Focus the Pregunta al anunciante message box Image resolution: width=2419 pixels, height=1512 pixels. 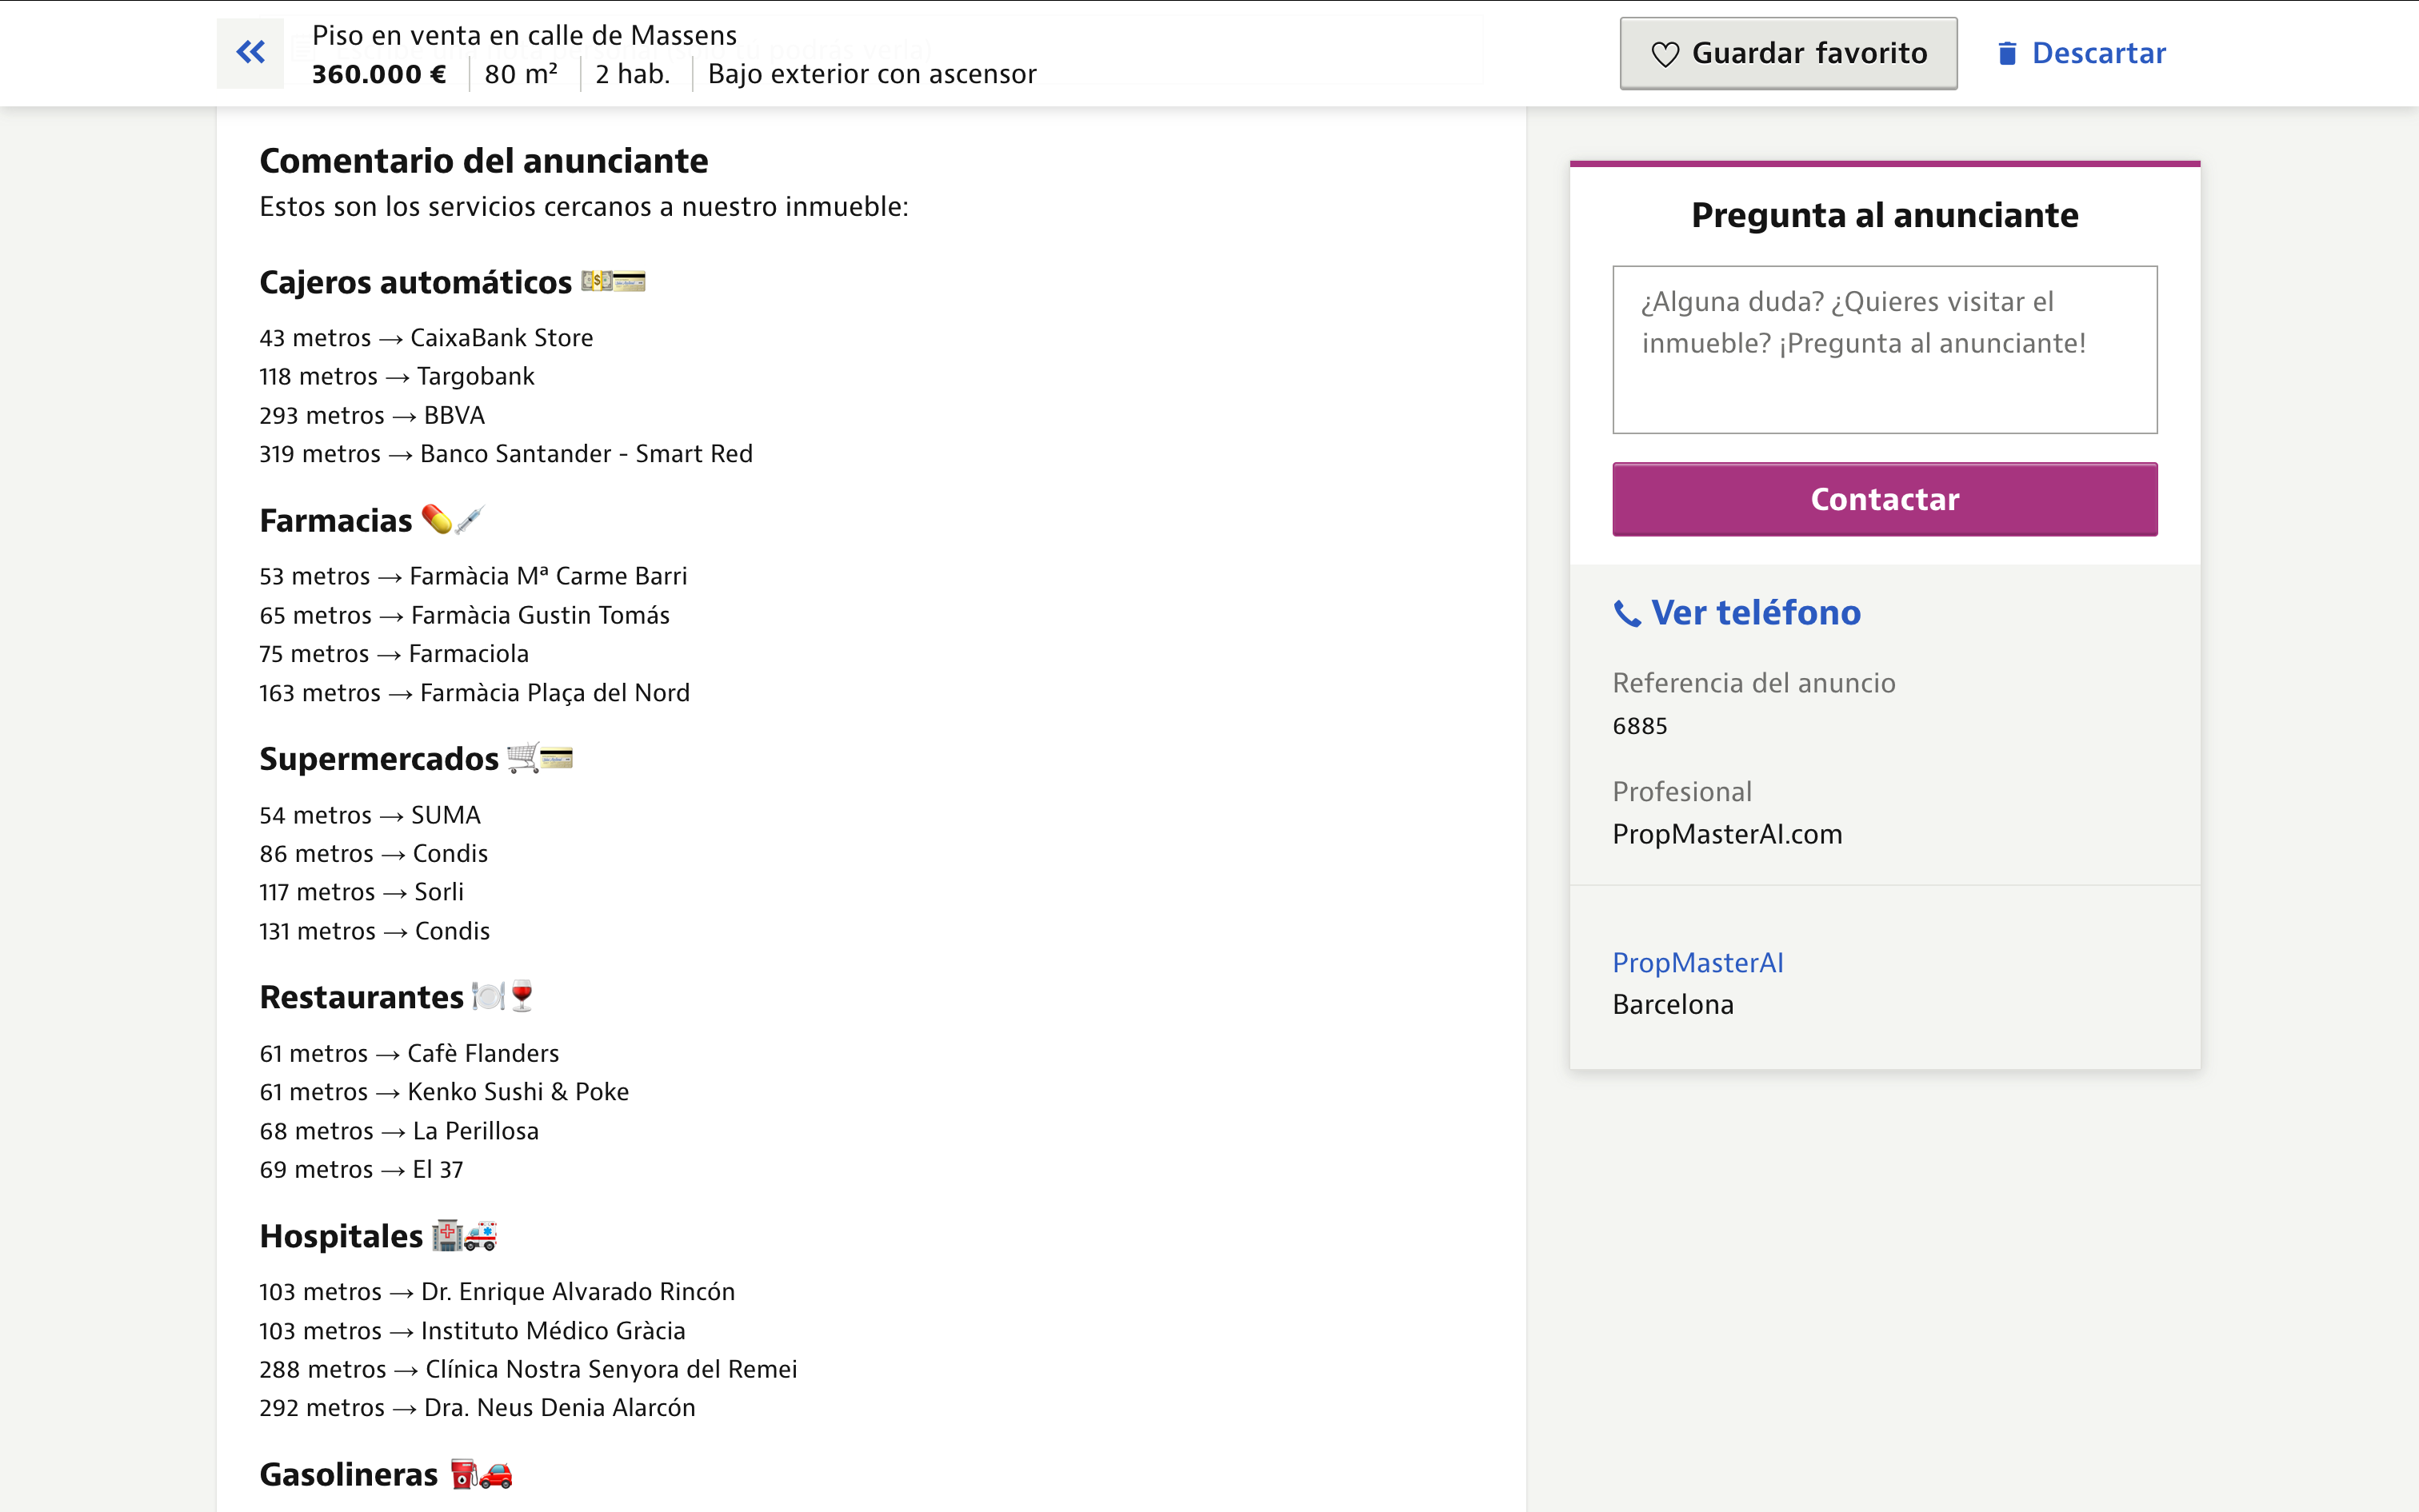1884,349
